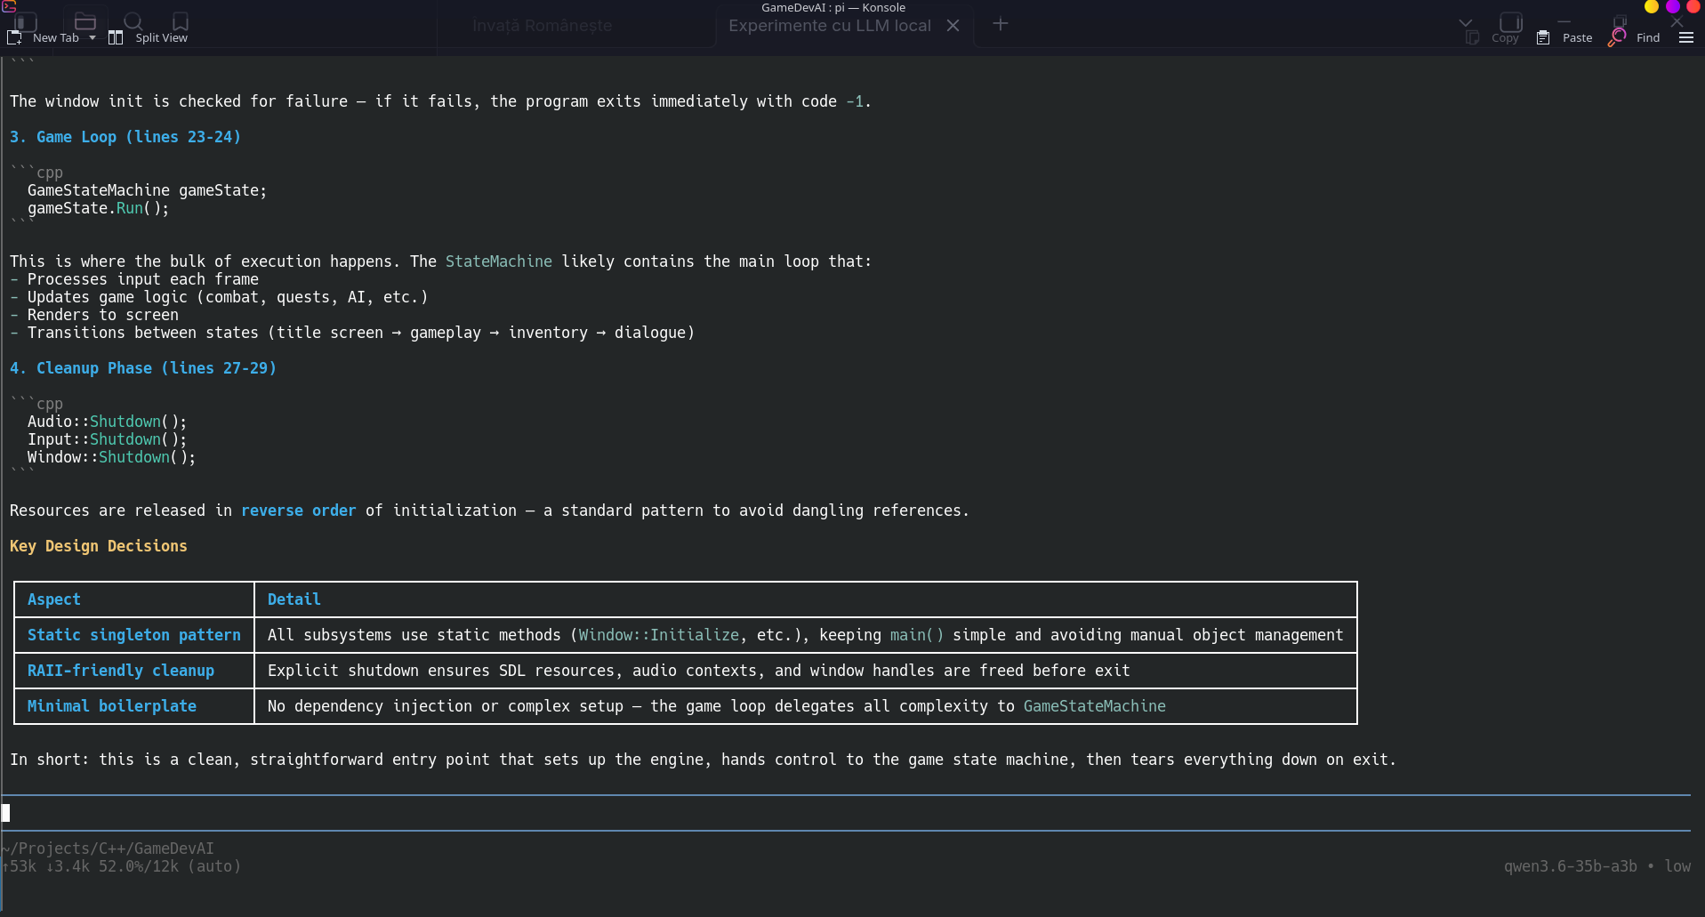The width and height of the screenshot is (1705, 917).
Task: Close the Experimente cu LLM local tab
Action: pyautogui.click(x=953, y=26)
